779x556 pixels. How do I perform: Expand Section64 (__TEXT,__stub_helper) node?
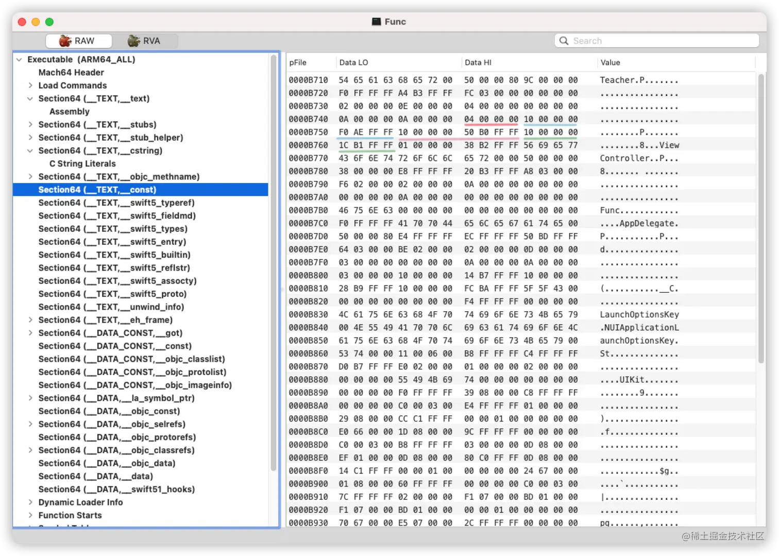click(x=30, y=138)
